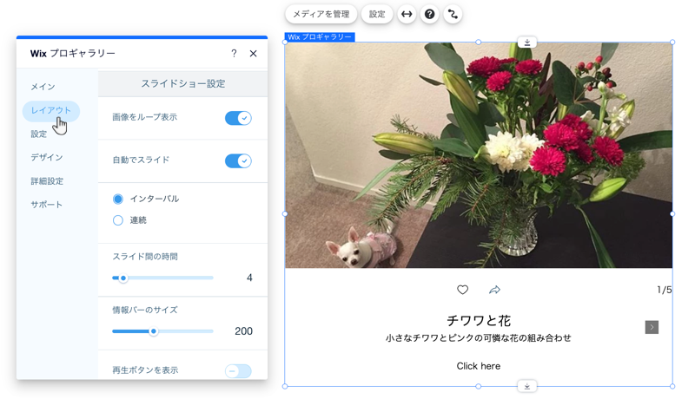This screenshot has width=695, height=399.
Task: Open the help question mark toolbar icon
Action: coord(429,14)
